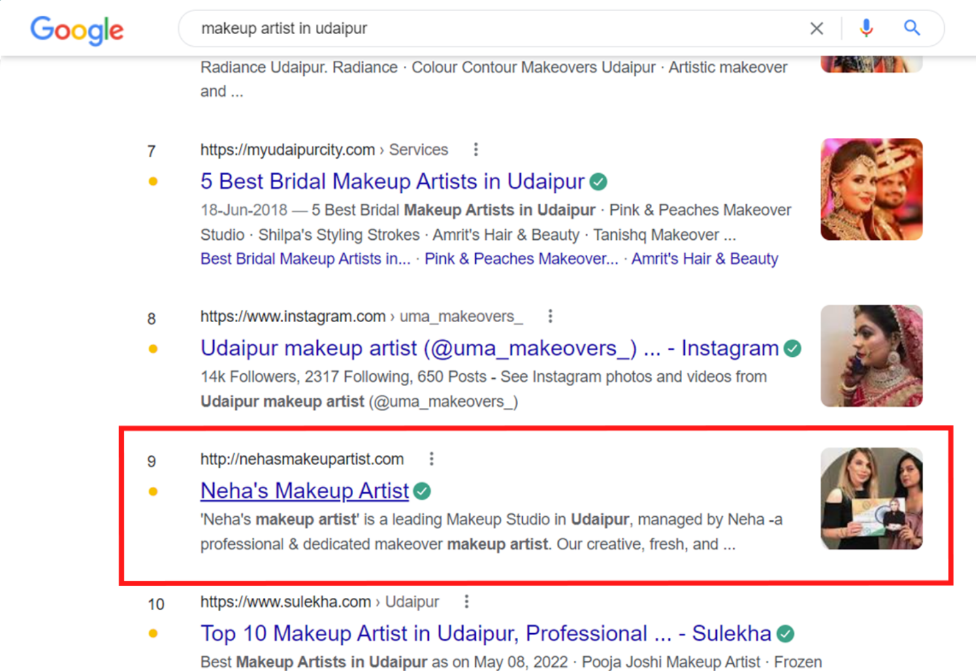Open three-dot menu for Instagram result
976x671 pixels.
click(550, 316)
